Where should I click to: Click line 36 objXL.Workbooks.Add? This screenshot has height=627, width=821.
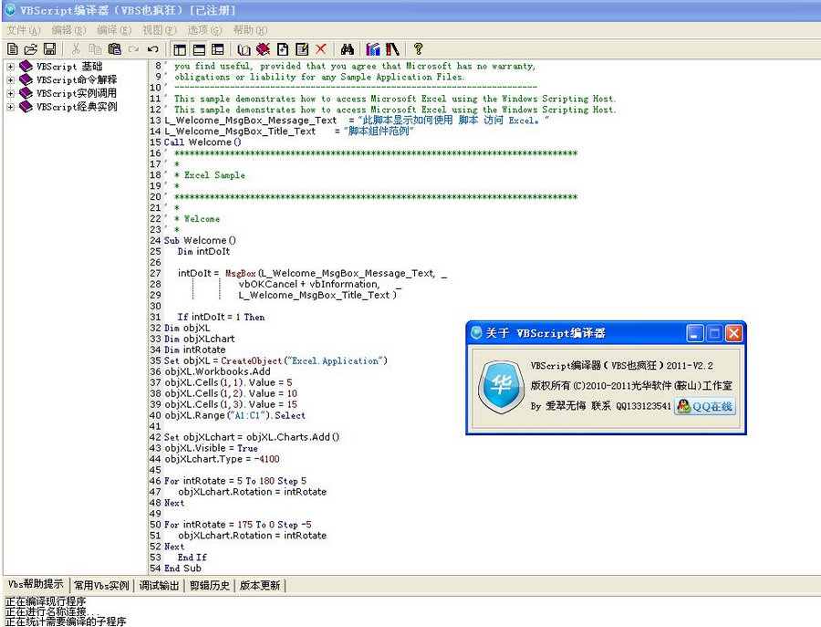coord(217,371)
